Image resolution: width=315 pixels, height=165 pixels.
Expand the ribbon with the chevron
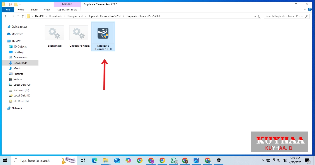point(305,10)
